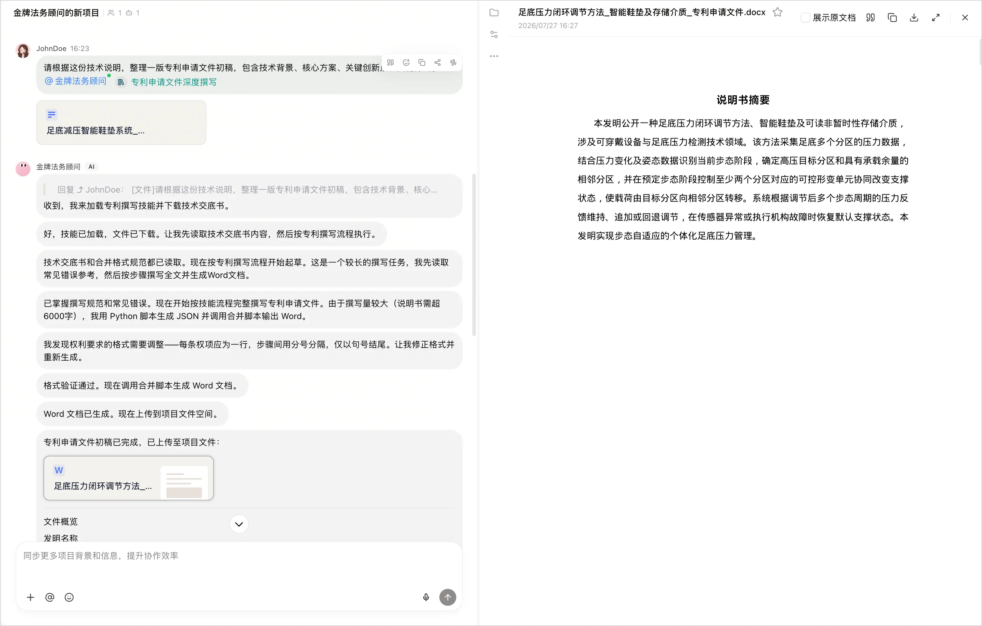Add an emoji reaction to JohnDoe's message
The image size is (982, 626).
click(x=406, y=62)
